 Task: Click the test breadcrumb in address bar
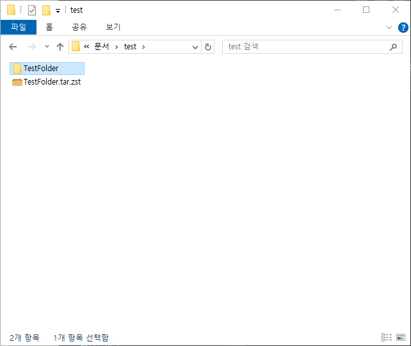click(x=130, y=47)
